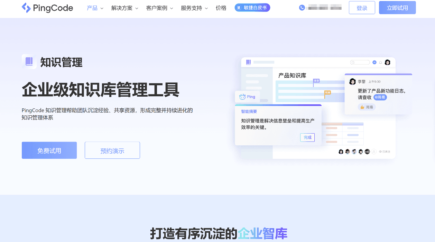The height and width of the screenshot is (242, 435).
Task: Click the 企业级知识库管理工具 headline
Action: (x=101, y=90)
